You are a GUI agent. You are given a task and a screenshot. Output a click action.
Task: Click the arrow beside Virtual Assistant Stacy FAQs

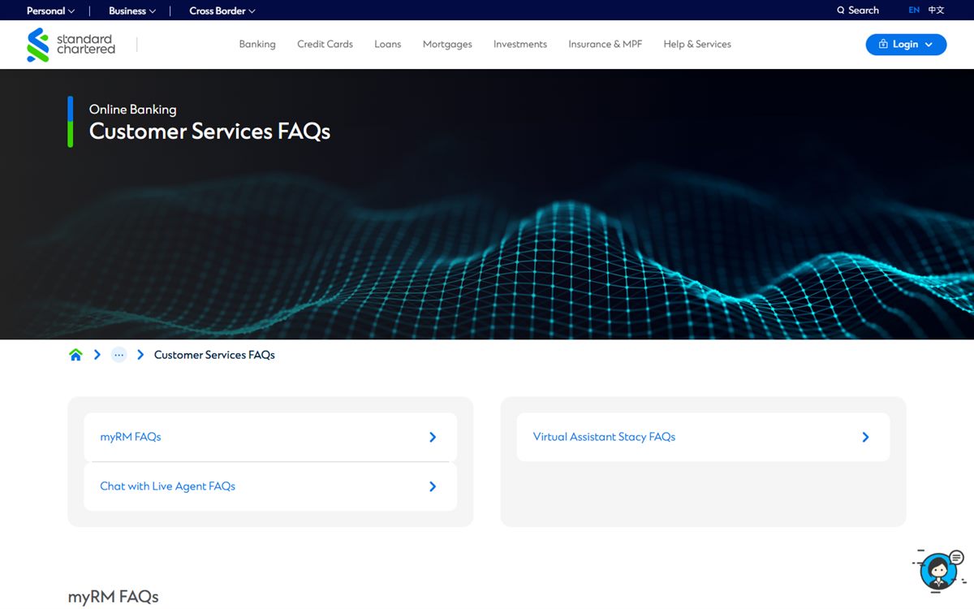(x=865, y=437)
